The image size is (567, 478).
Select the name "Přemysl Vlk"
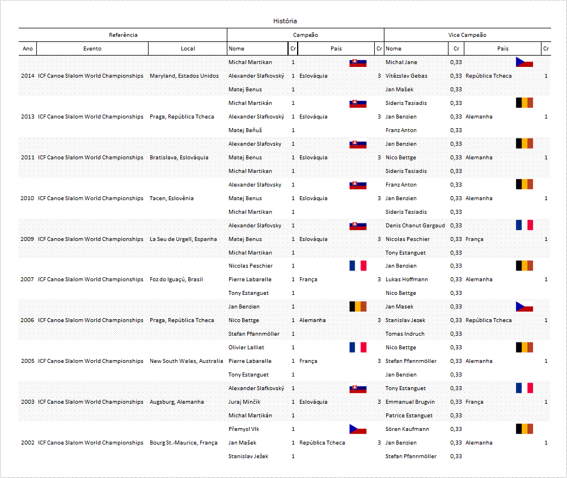pyautogui.click(x=244, y=429)
